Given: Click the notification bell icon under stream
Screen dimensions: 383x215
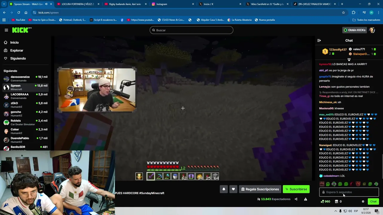Looking at the screenshot, I should pyautogui.click(x=224, y=189).
